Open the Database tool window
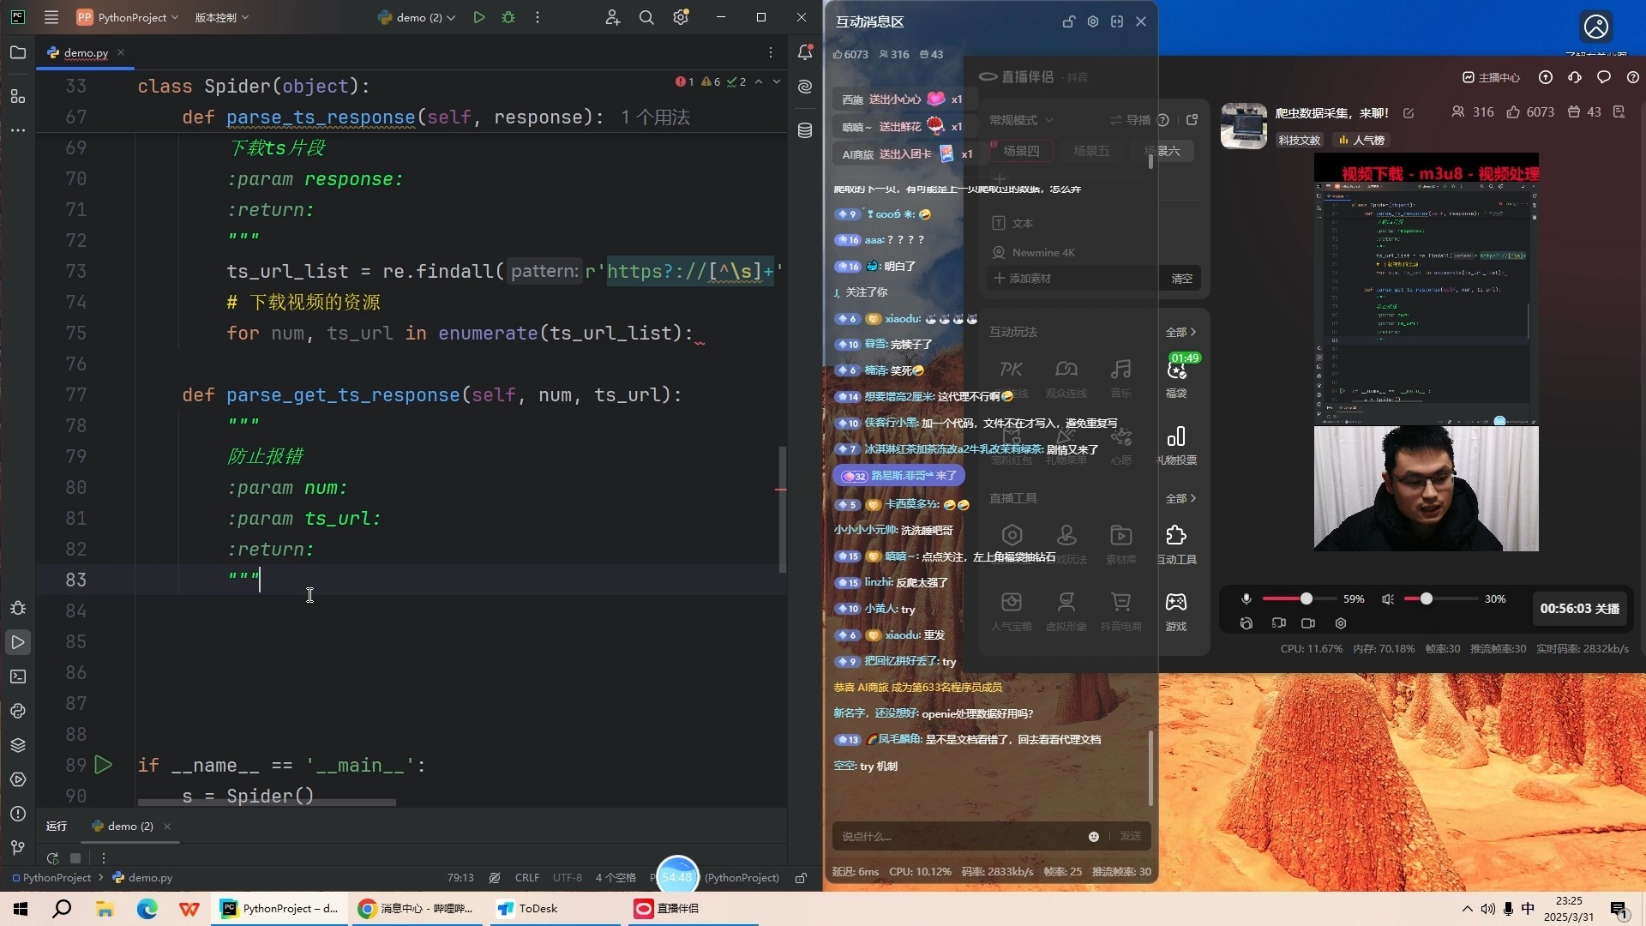 (x=804, y=130)
